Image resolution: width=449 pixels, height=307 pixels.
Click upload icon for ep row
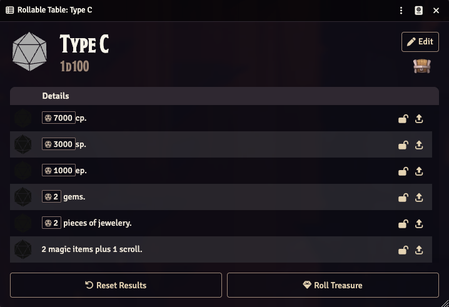tap(419, 171)
